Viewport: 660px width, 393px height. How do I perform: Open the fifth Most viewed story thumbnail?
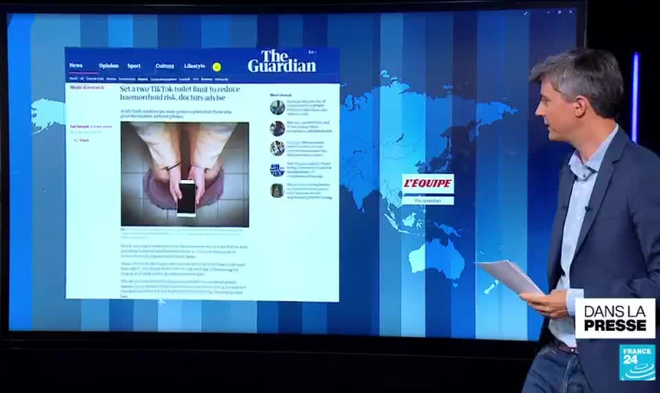point(278,190)
